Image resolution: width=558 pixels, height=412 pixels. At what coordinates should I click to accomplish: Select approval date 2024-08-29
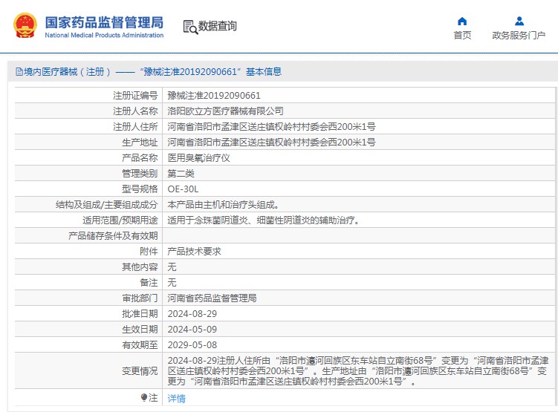click(x=192, y=314)
